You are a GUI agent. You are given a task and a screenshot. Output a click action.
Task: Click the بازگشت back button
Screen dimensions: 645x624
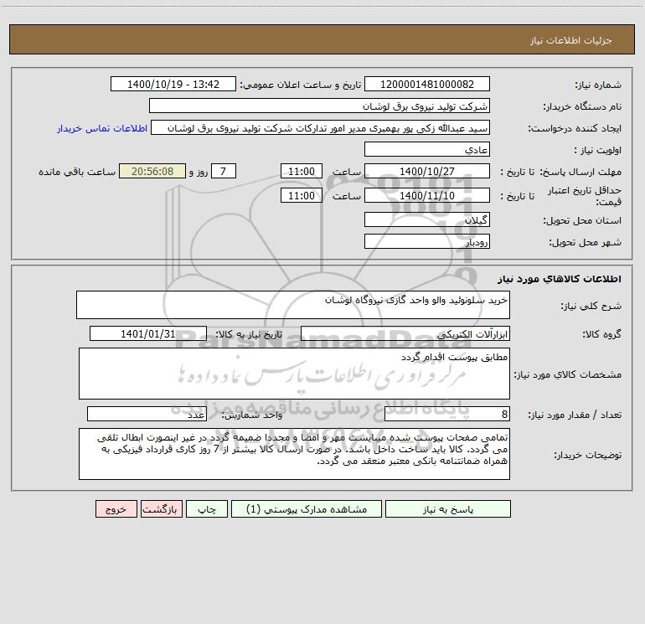[x=161, y=509]
